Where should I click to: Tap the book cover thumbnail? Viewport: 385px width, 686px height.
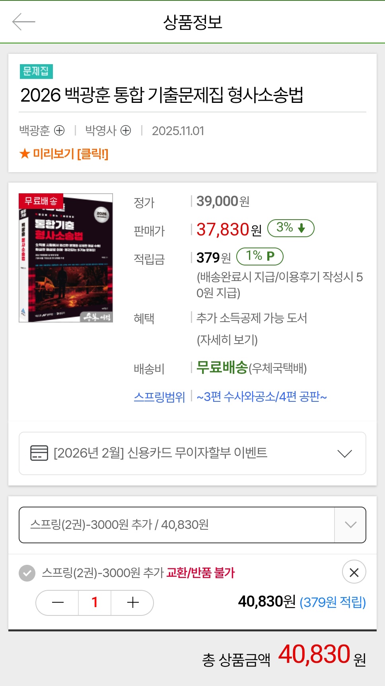66,258
